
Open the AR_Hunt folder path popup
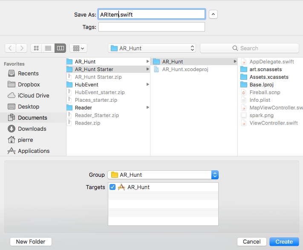coord(152,48)
